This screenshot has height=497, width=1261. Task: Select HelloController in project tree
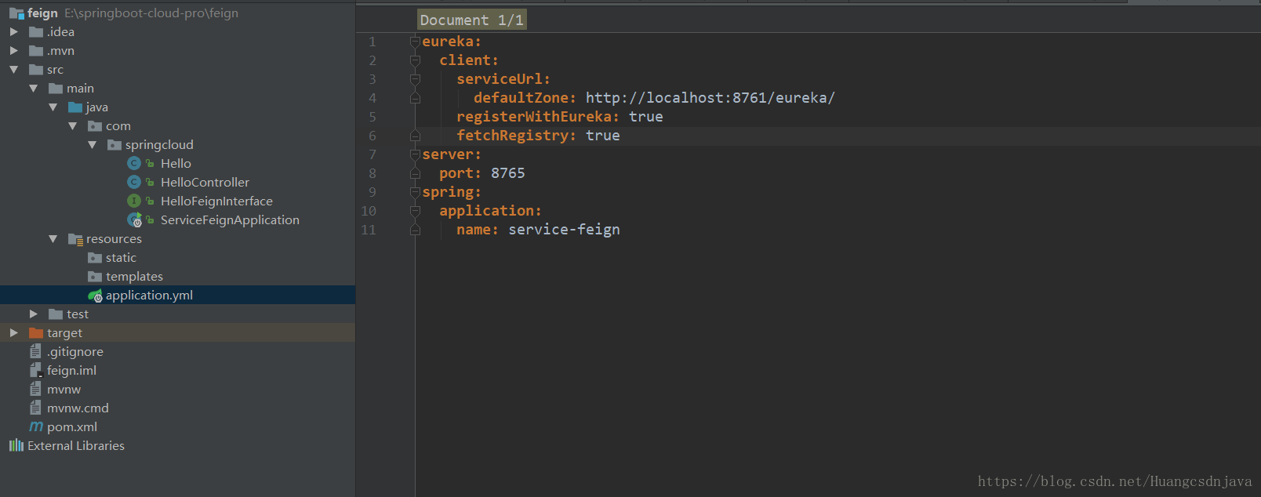coord(205,182)
